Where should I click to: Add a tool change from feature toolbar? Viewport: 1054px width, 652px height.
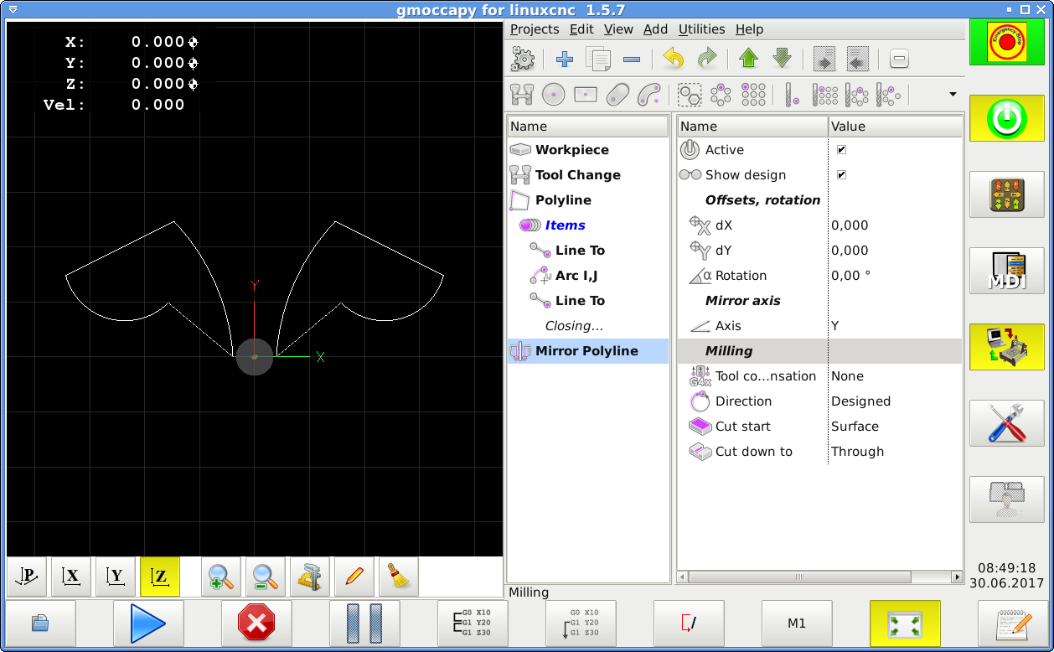tap(522, 95)
